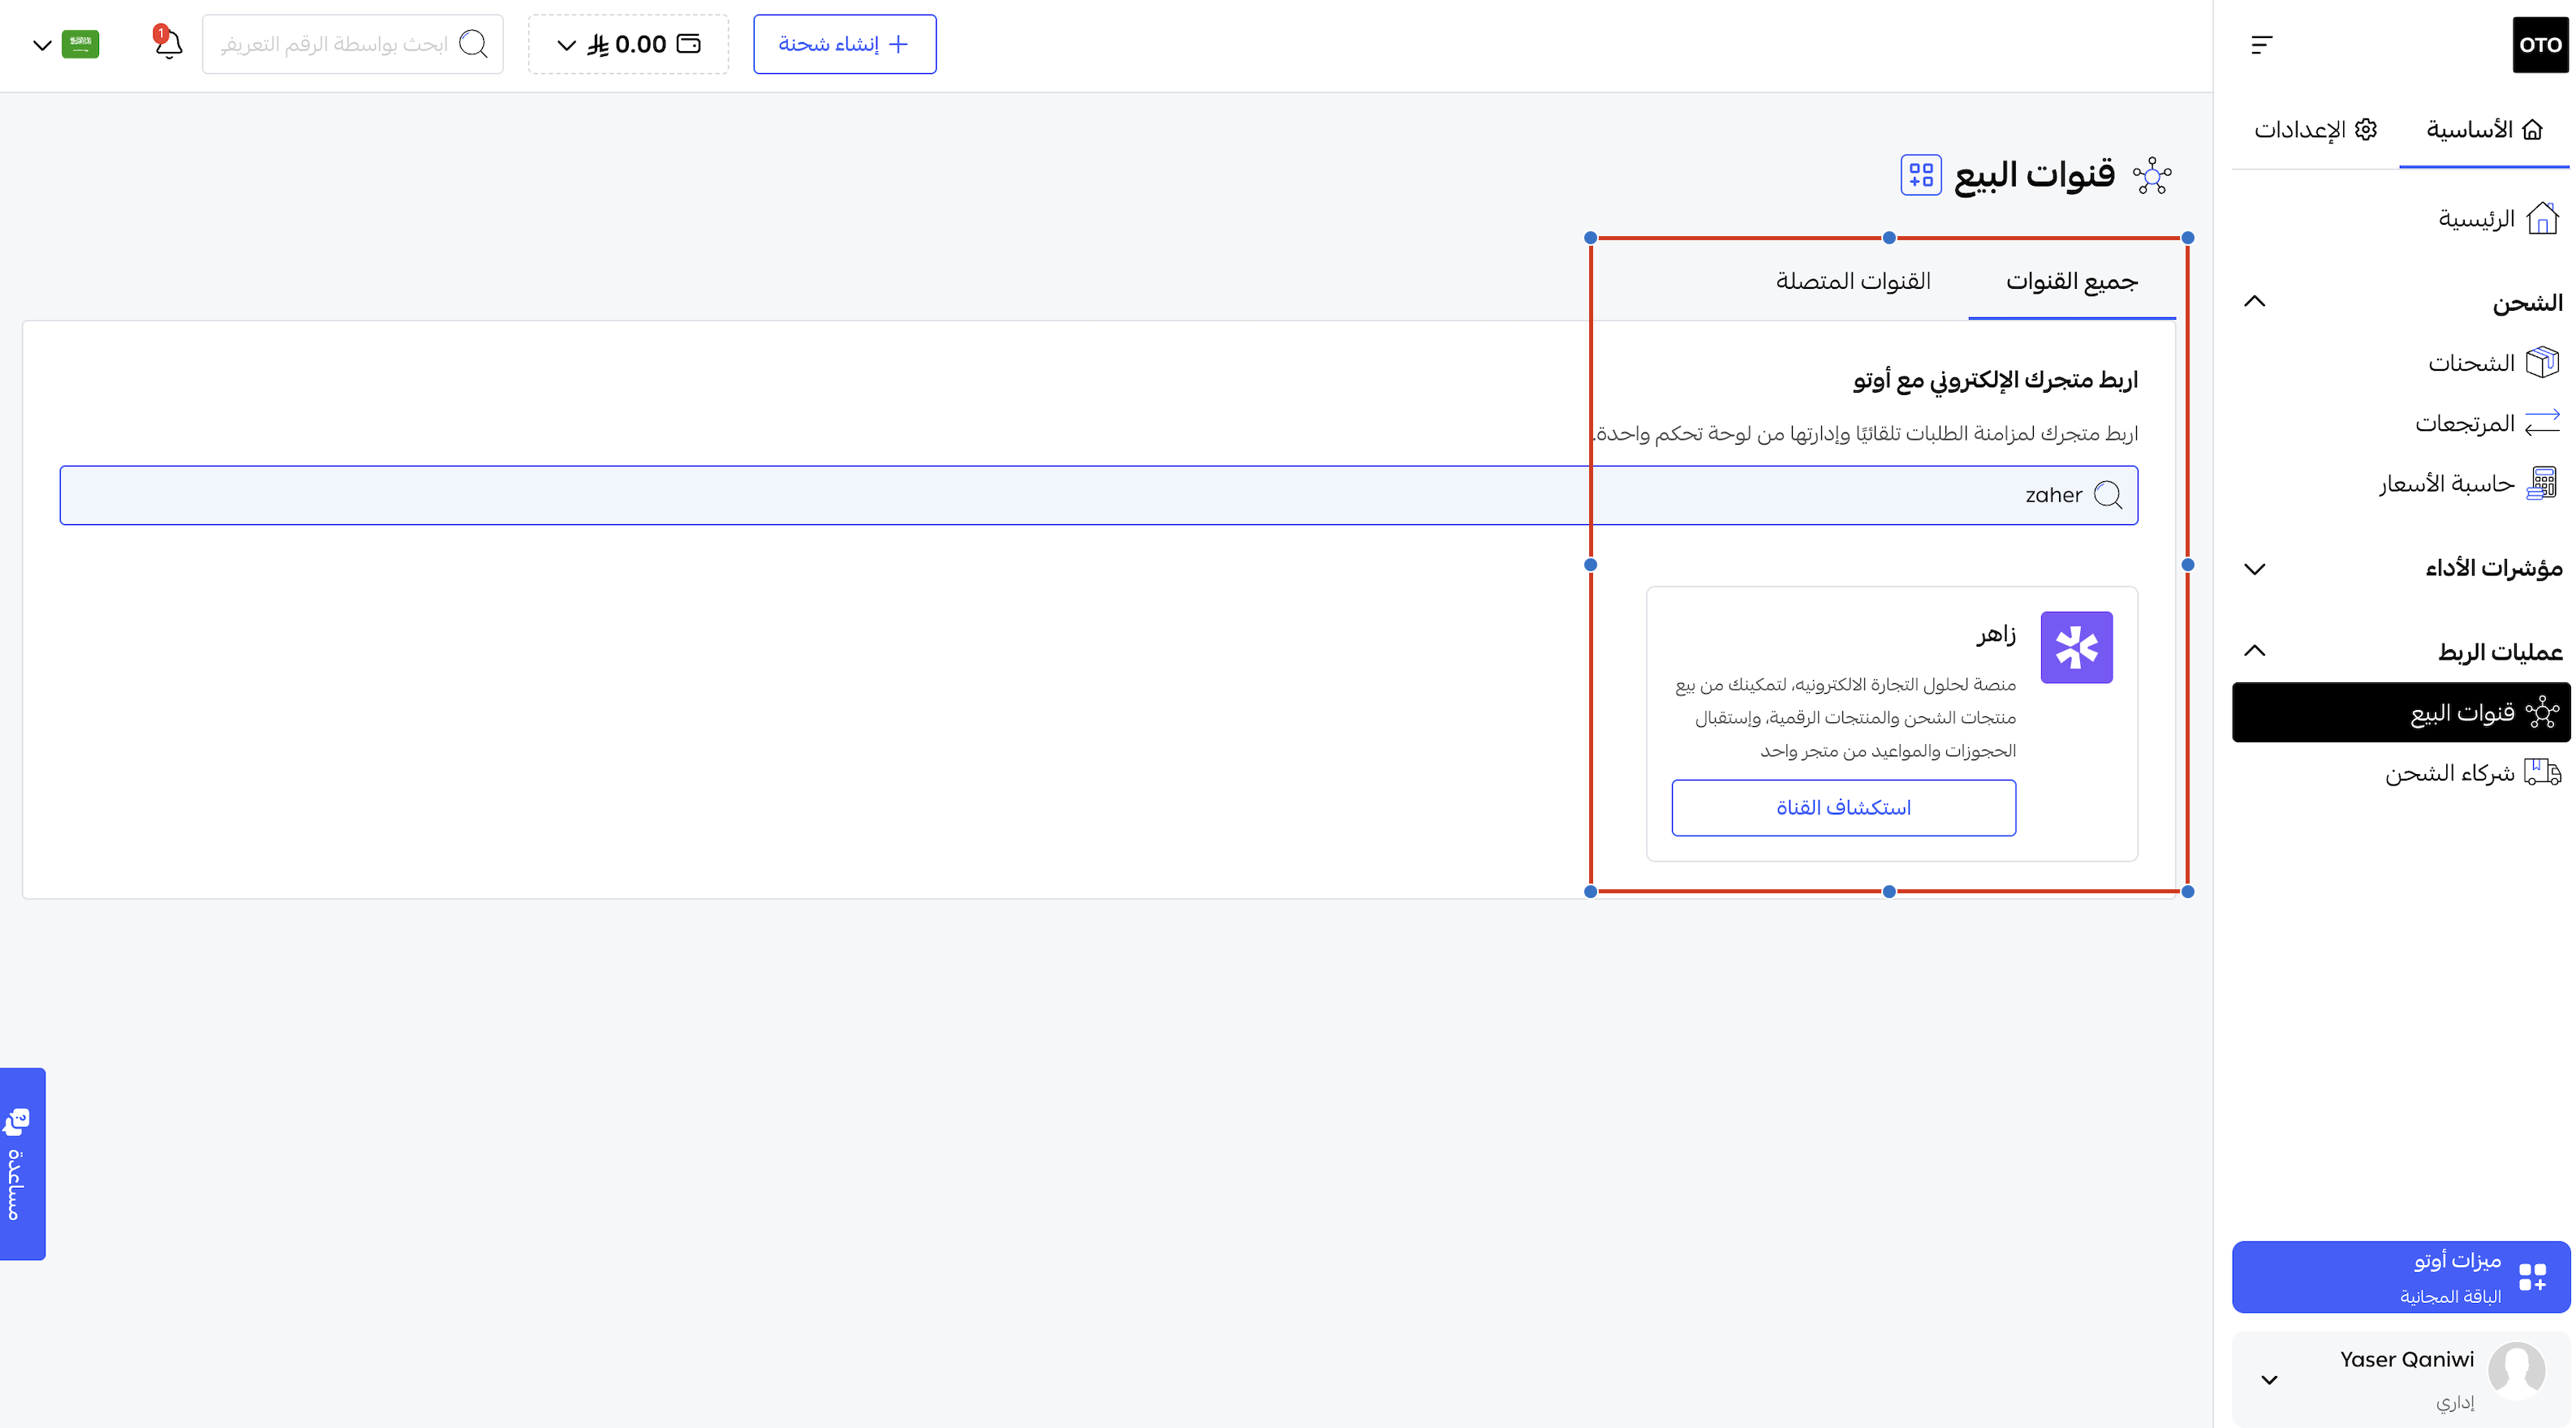The width and height of the screenshot is (2576, 1428).
Task: Switch to الإعدادات settings tab
Action: [2314, 130]
